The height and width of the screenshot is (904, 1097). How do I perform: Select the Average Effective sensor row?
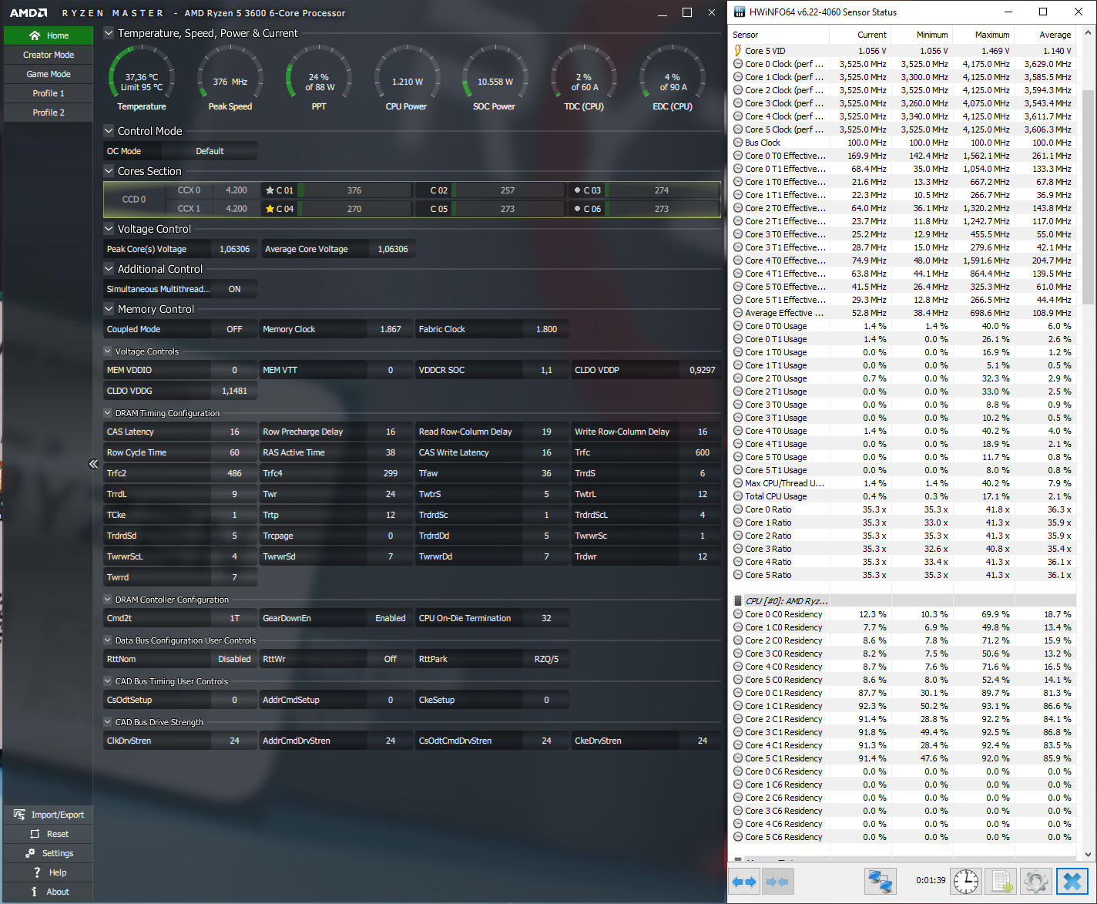pyautogui.click(x=903, y=313)
